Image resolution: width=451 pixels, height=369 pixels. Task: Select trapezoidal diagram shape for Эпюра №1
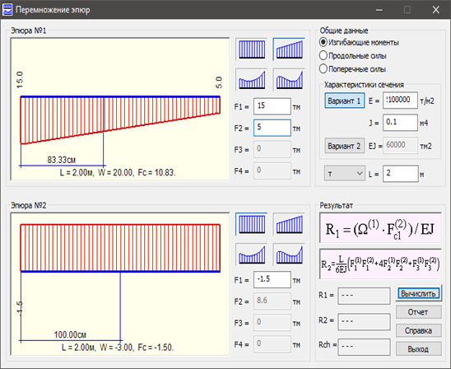tap(289, 49)
